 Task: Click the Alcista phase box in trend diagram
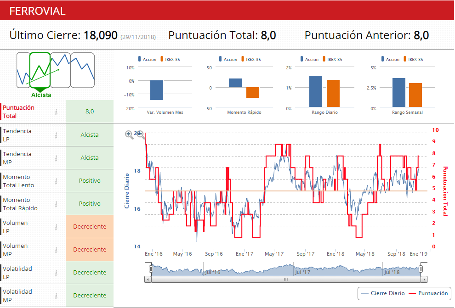[40, 70]
